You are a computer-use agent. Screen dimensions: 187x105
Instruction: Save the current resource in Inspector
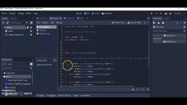(x=163, y=23)
